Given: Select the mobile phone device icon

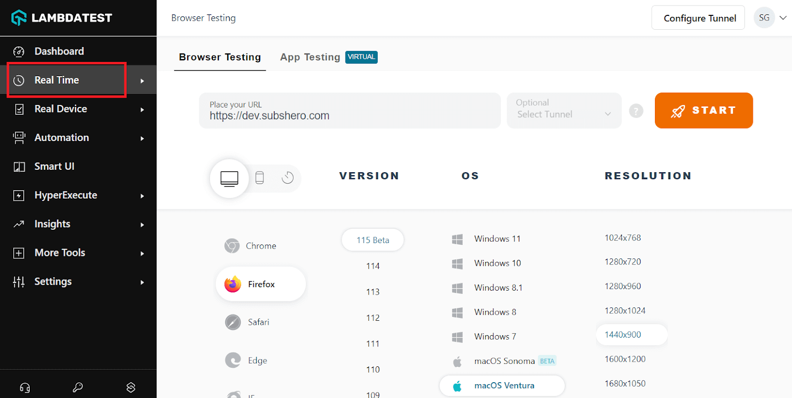Looking at the screenshot, I should point(259,177).
